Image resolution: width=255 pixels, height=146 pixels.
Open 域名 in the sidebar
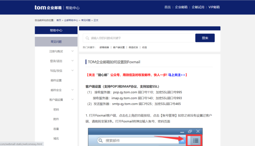[x=56, y=139]
